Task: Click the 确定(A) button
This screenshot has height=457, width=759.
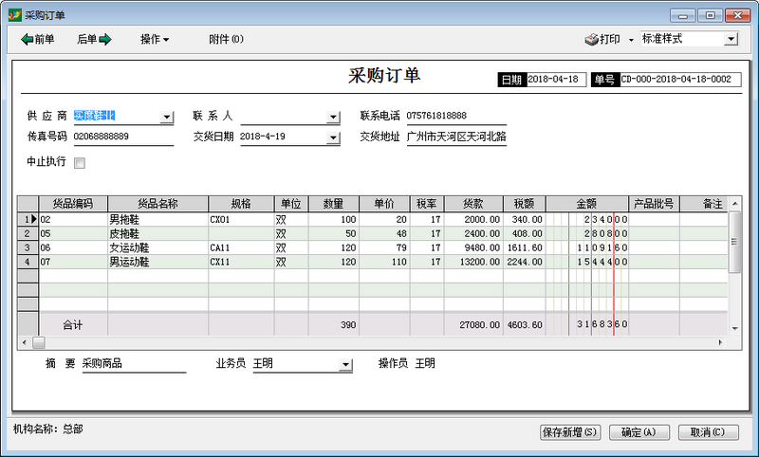Action: pyautogui.click(x=639, y=431)
